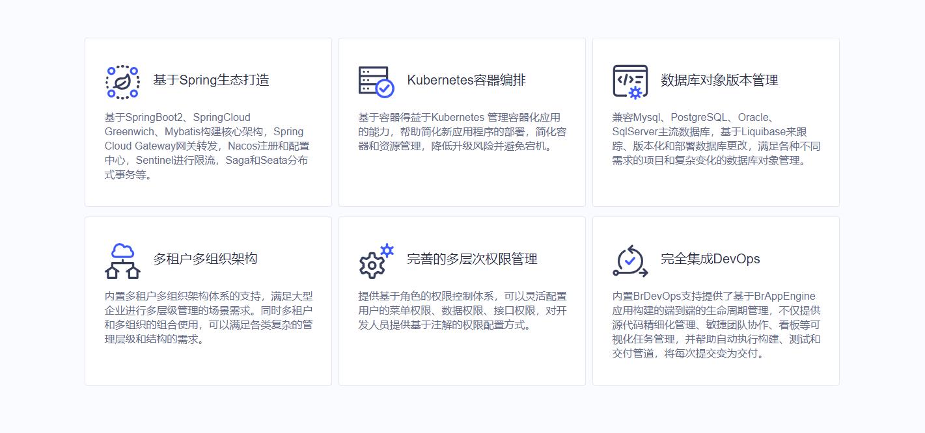Click description starting 内置BrDevOps支持

click(716, 325)
